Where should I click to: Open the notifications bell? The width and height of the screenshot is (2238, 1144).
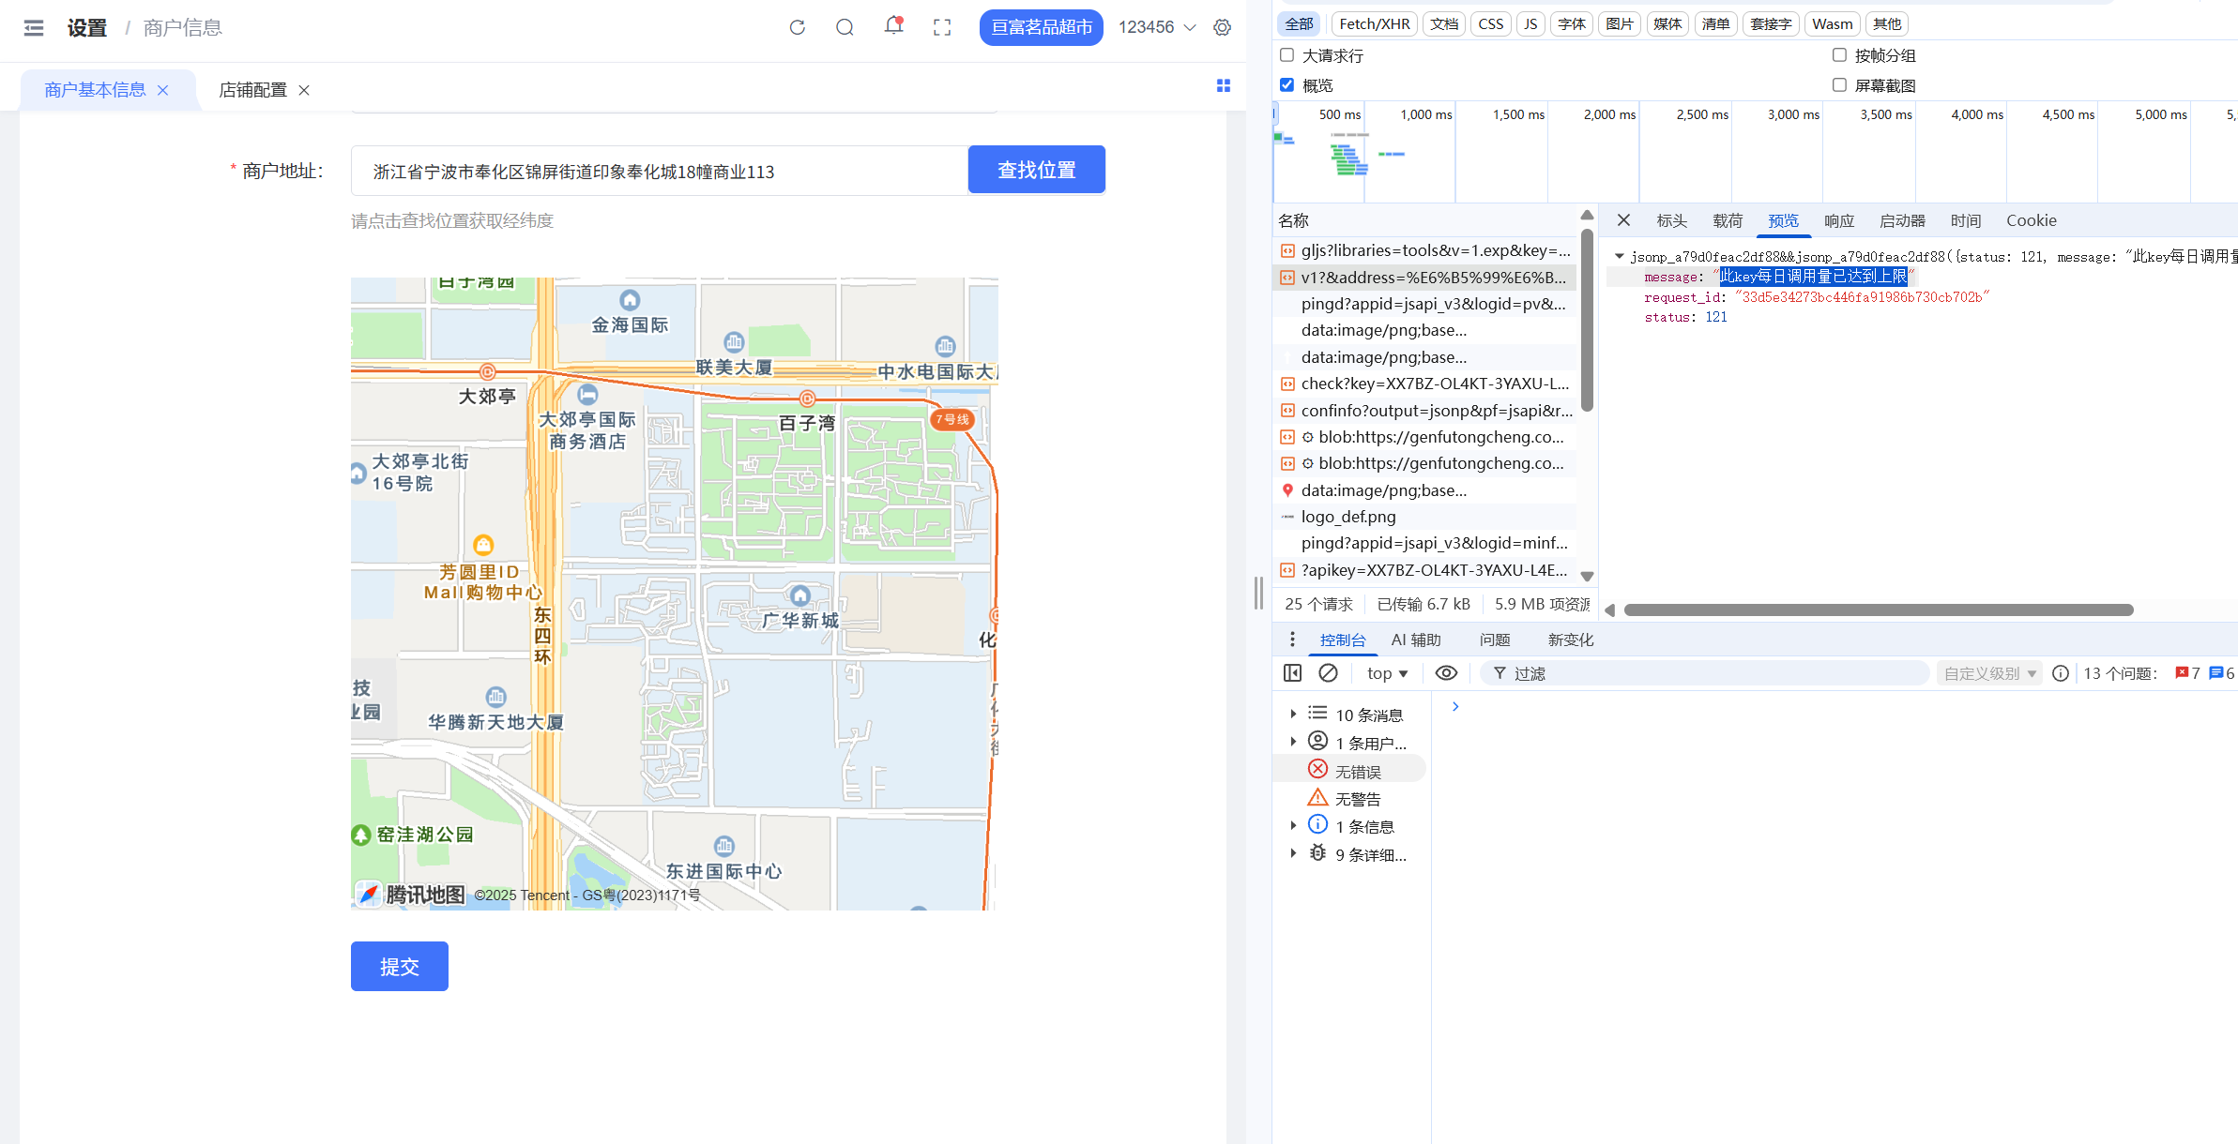893,26
